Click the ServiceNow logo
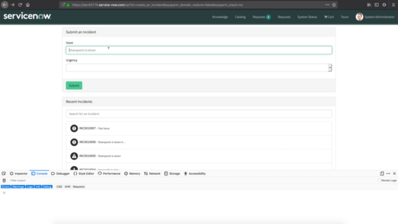 (27, 16)
